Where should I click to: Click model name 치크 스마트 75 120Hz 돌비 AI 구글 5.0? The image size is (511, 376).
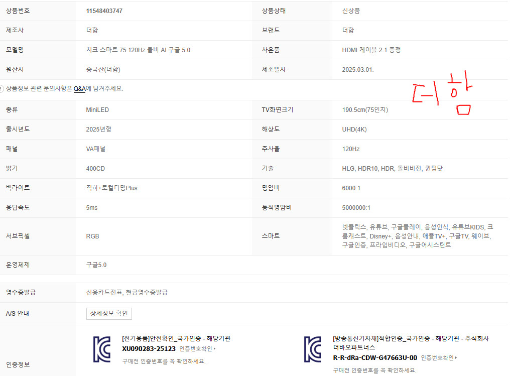(x=138, y=50)
